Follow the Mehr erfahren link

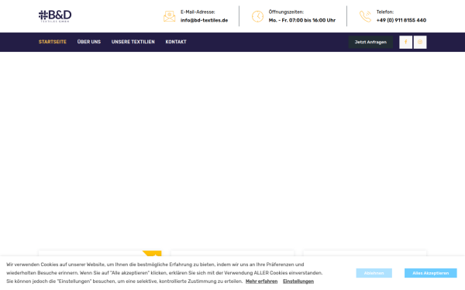(x=262, y=281)
